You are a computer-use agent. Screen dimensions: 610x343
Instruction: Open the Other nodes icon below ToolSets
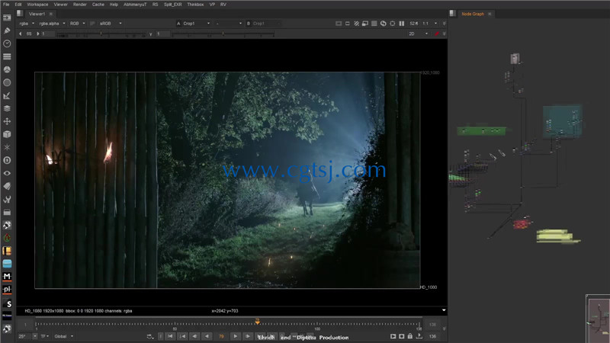tap(7, 213)
